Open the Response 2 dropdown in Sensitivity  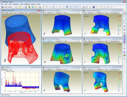pos(7,70)
